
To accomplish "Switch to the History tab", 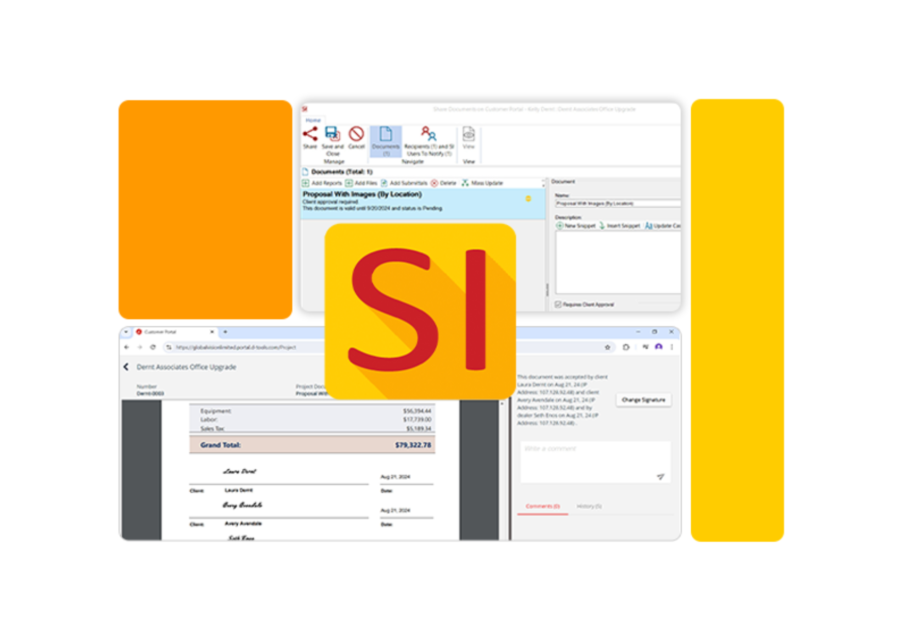I will 589,507.
